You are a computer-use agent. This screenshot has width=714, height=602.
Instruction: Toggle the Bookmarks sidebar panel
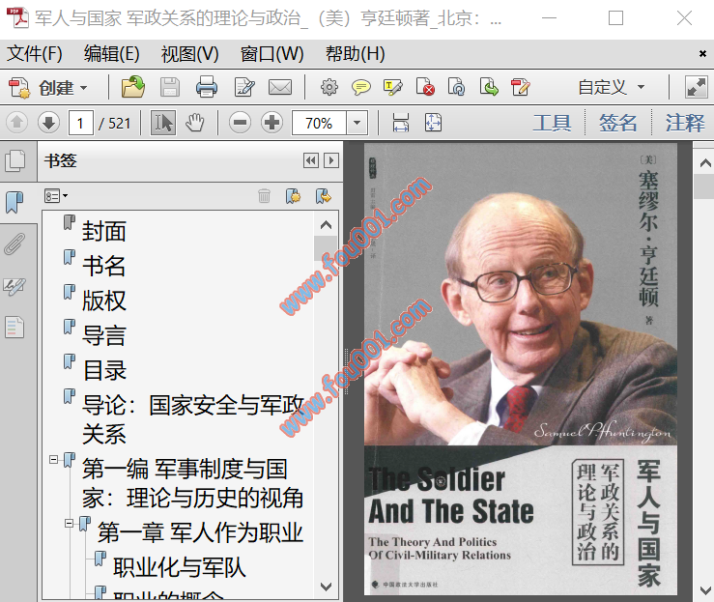15,202
